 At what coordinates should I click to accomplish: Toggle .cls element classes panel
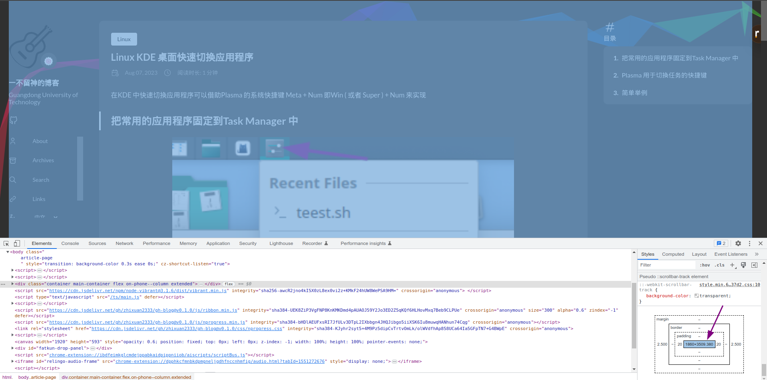pos(719,265)
